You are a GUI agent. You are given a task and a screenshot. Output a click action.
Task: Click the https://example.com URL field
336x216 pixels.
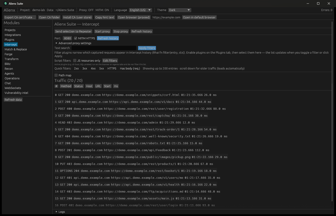pos(166,17)
